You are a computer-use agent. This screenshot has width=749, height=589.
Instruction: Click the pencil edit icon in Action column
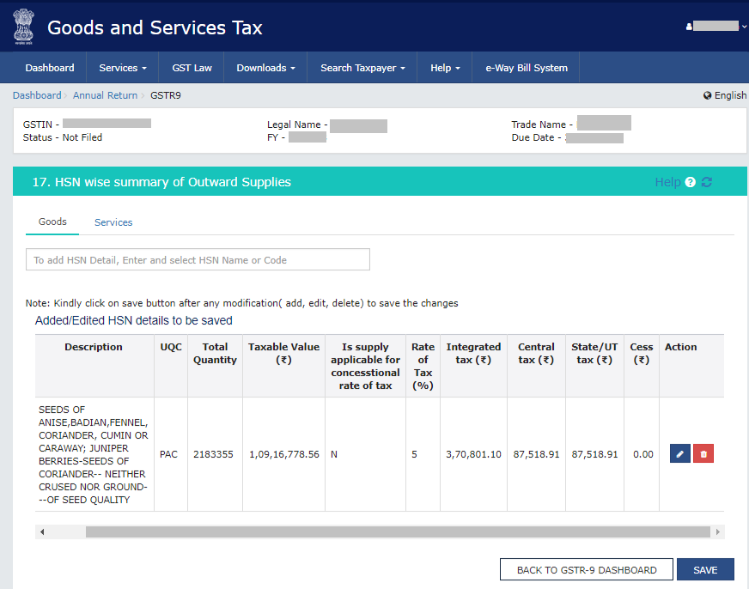coord(679,453)
